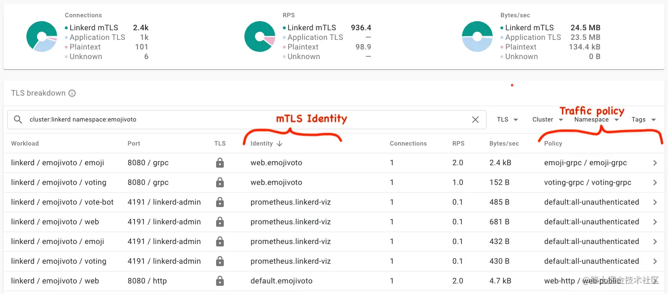Expand the web 8080 / http row chevron
The width and height of the screenshot is (668, 294).
(655, 281)
